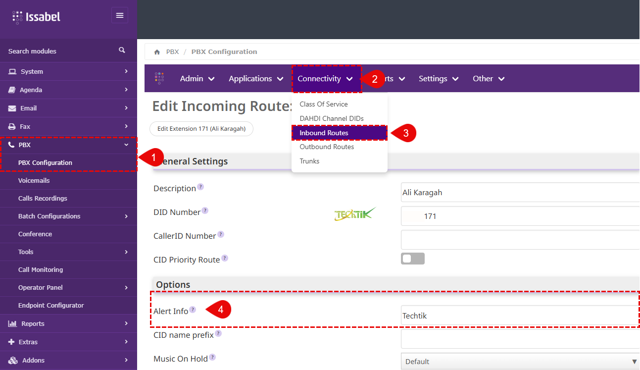
Task: Toggle the CID Priority Route switch
Action: point(413,259)
